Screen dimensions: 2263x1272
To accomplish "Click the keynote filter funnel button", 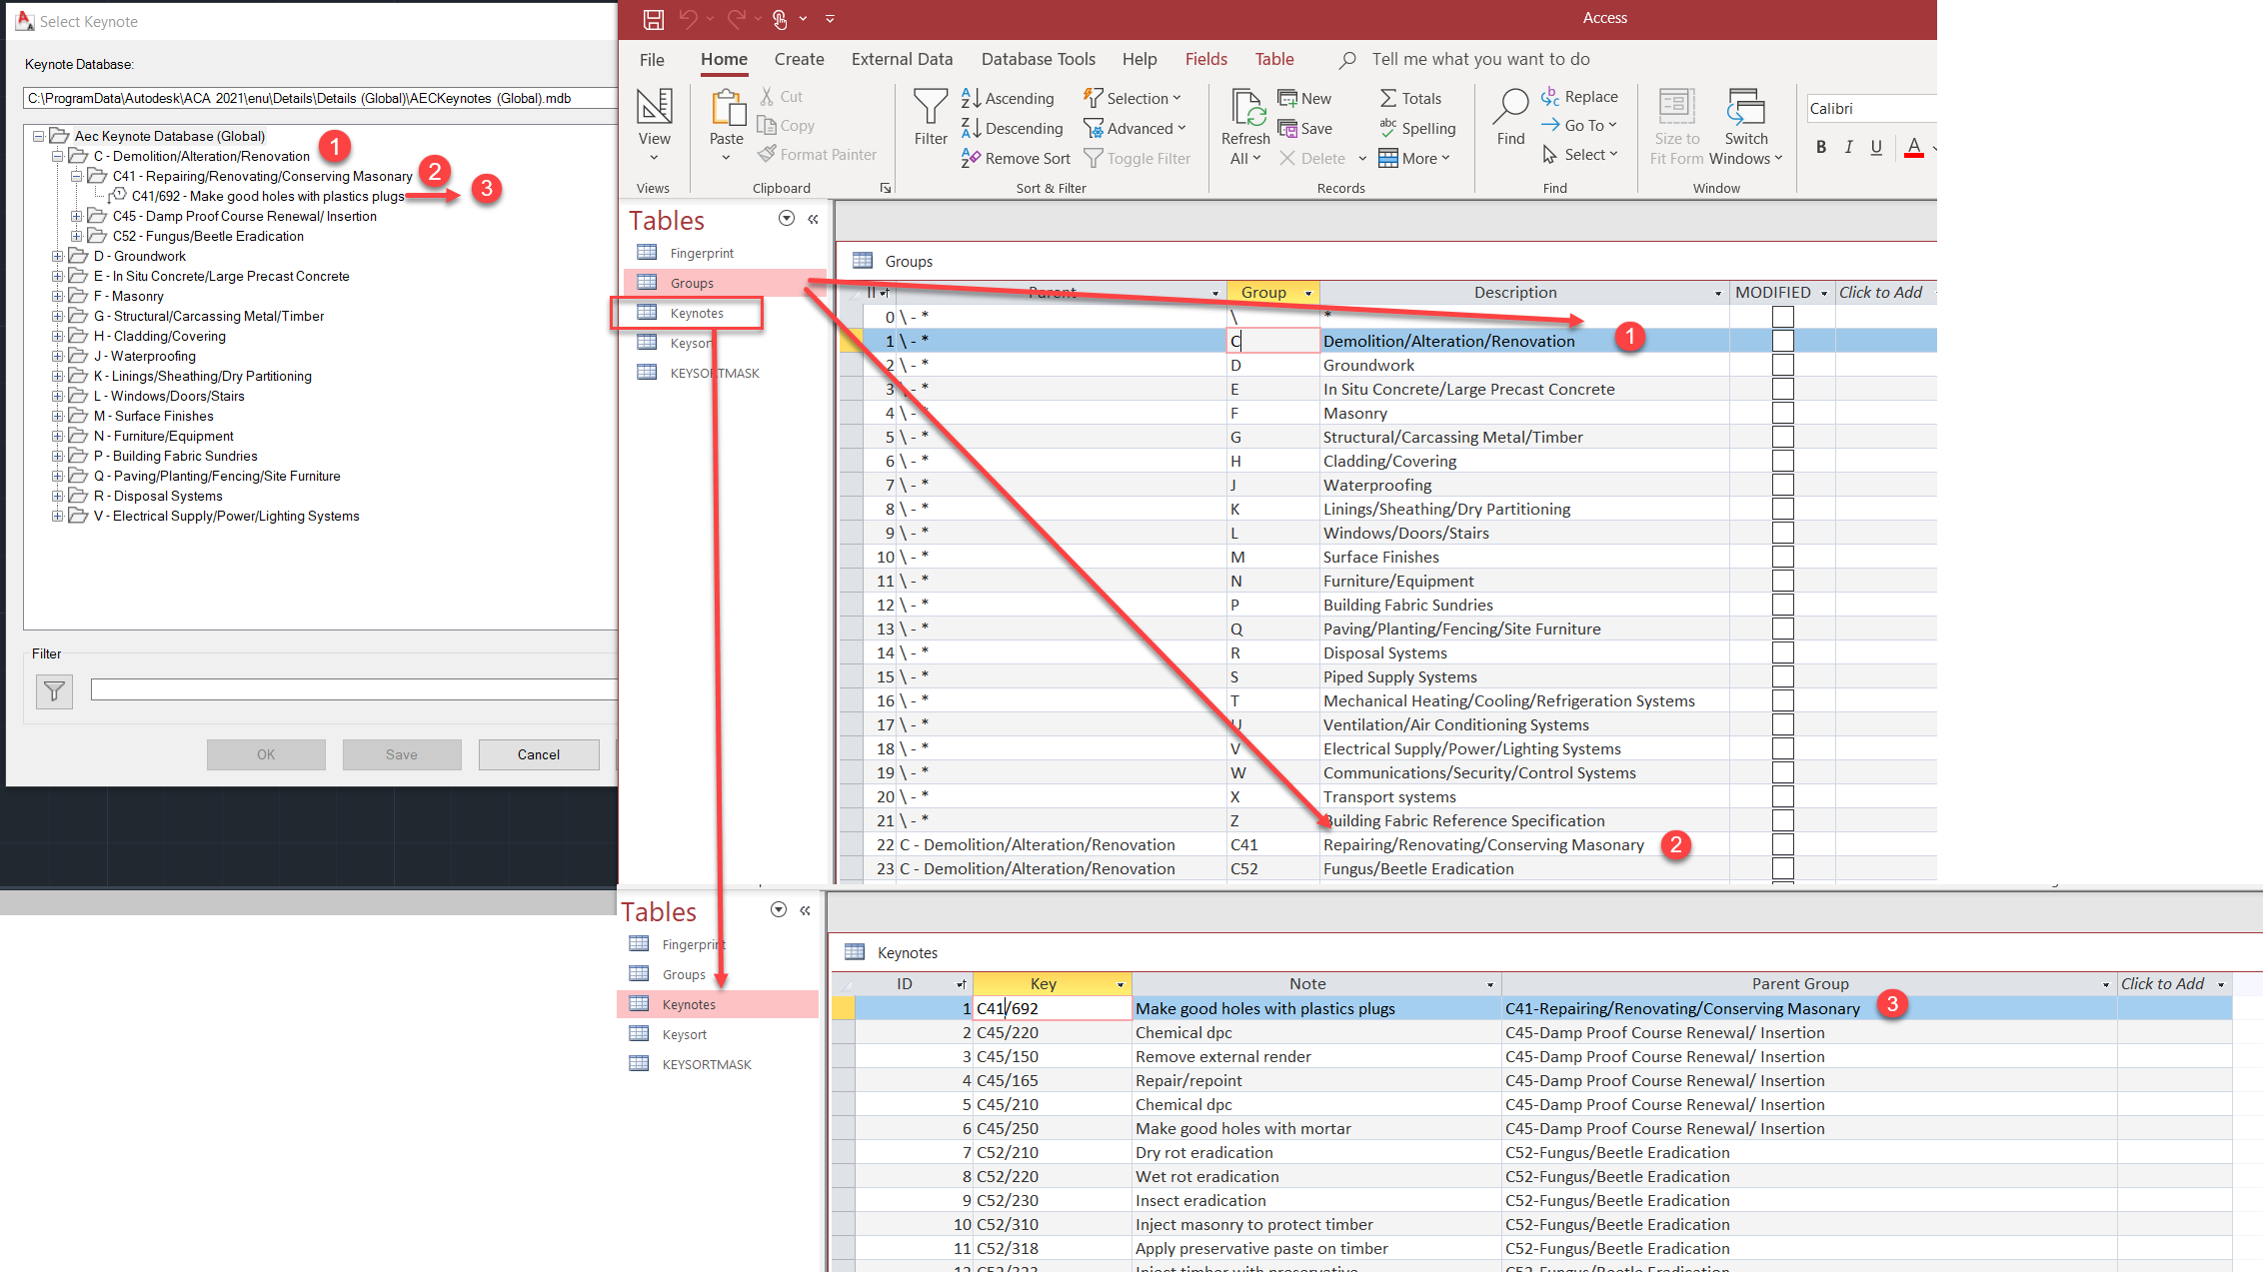I will [54, 690].
